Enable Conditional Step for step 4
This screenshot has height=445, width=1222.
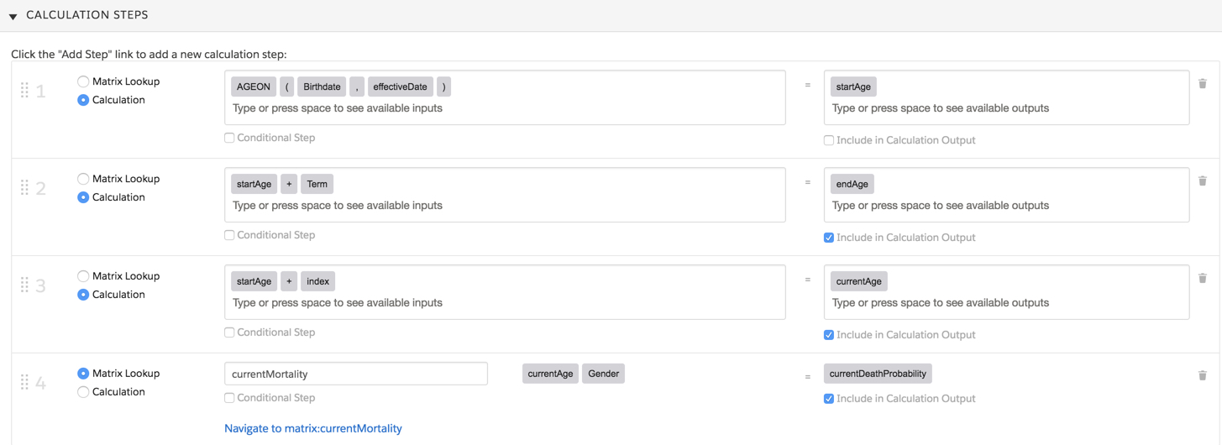coord(229,398)
